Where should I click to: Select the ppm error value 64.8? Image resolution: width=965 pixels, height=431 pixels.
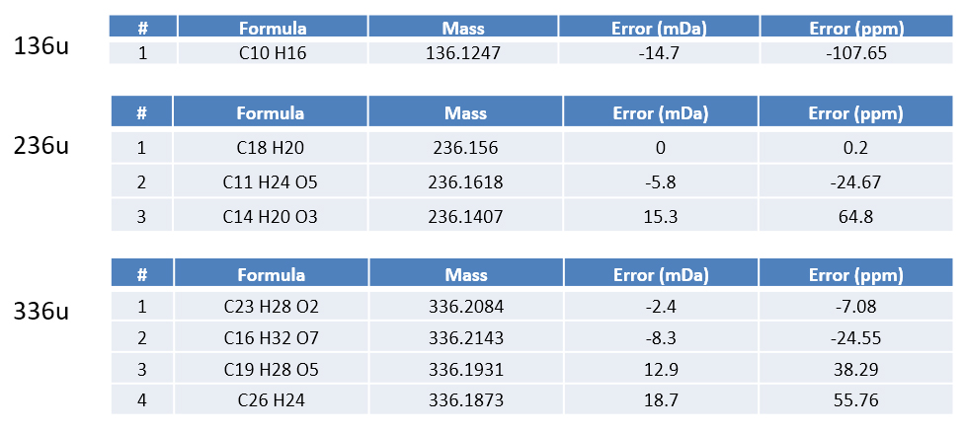point(855,216)
